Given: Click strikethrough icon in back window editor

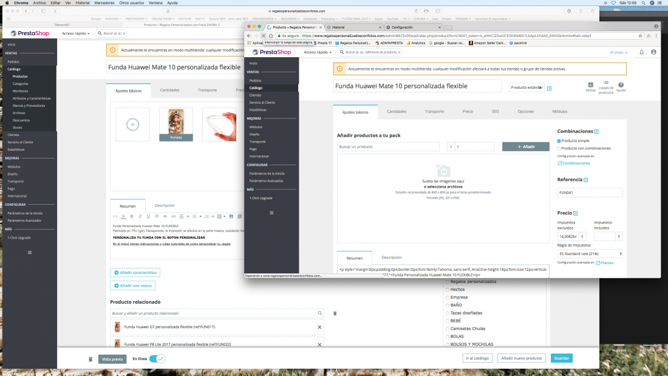Looking at the screenshot, I should (x=157, y=217).
